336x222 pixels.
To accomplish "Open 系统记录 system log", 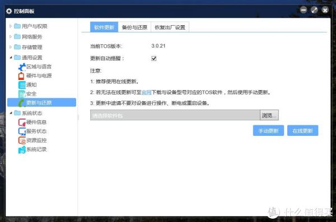I will coord(36,149).
